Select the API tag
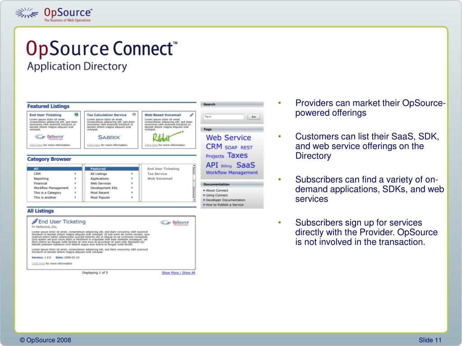This screenshot has width=462, height=346. 212,165
